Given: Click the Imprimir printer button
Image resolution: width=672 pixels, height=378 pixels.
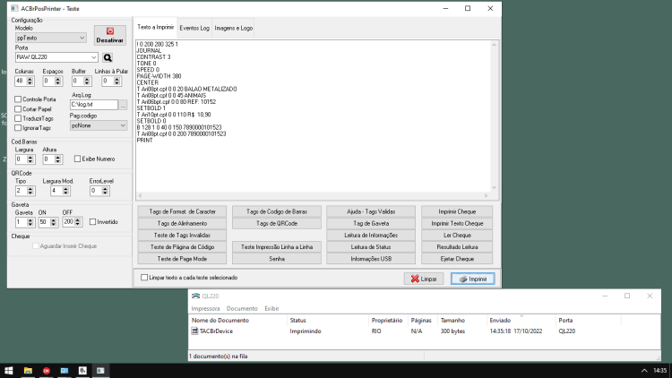Looking at the screenshot, I should [x=473, y=279].
